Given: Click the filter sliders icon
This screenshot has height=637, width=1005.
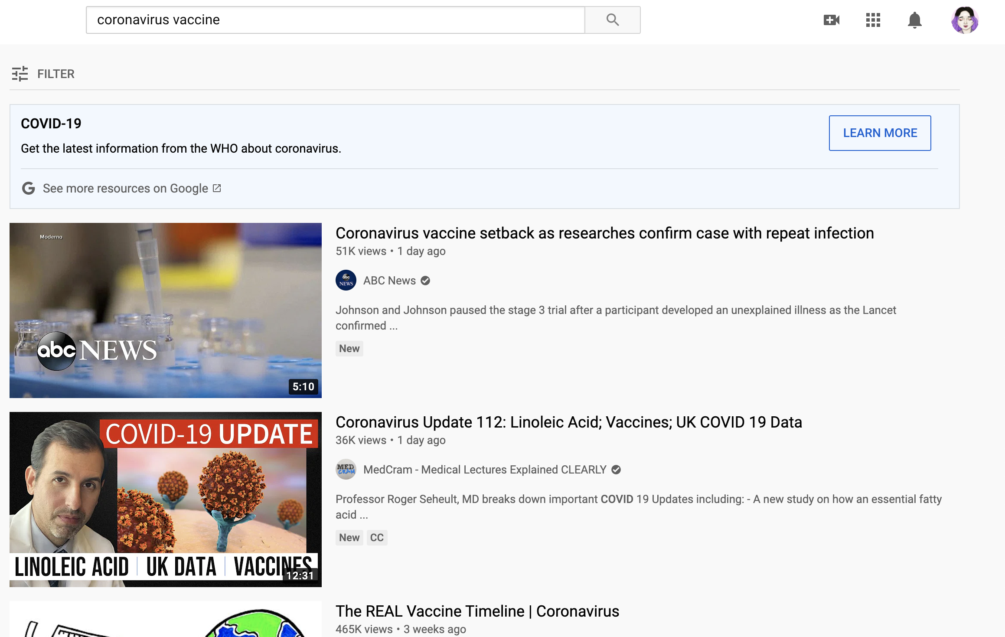Looking at the screenshot, I should tap(20, 74).
